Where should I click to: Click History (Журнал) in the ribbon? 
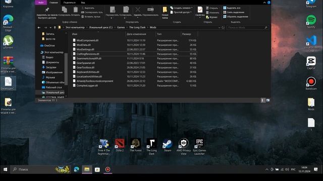pos(211,17)
